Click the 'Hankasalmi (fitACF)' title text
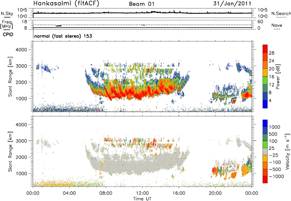291x201 pixels. 66,3
